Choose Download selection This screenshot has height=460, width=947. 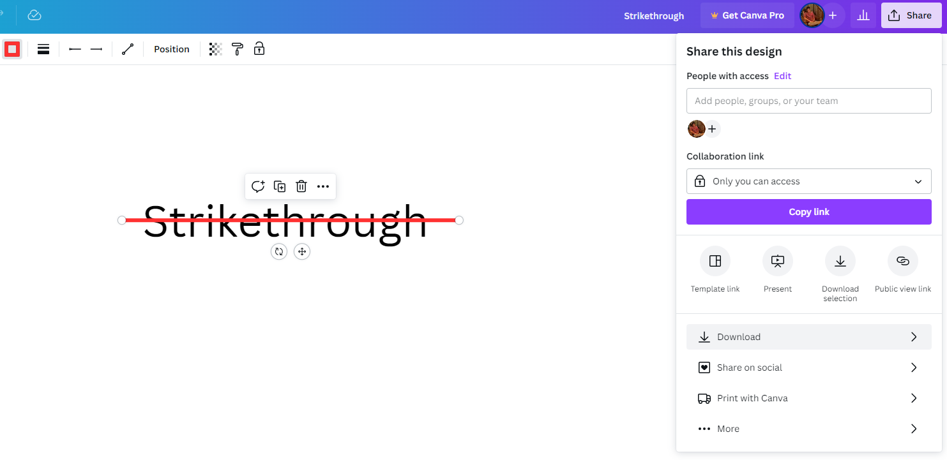[x=840, y=274]
